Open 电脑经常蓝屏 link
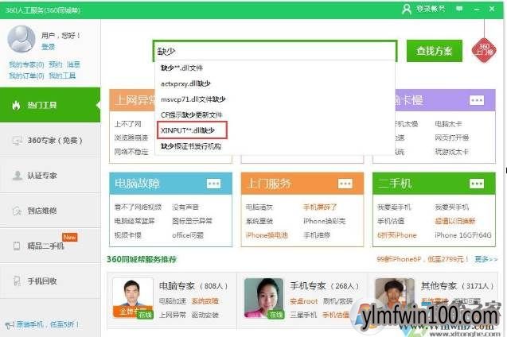507x337 pixels. pos(135,221)
